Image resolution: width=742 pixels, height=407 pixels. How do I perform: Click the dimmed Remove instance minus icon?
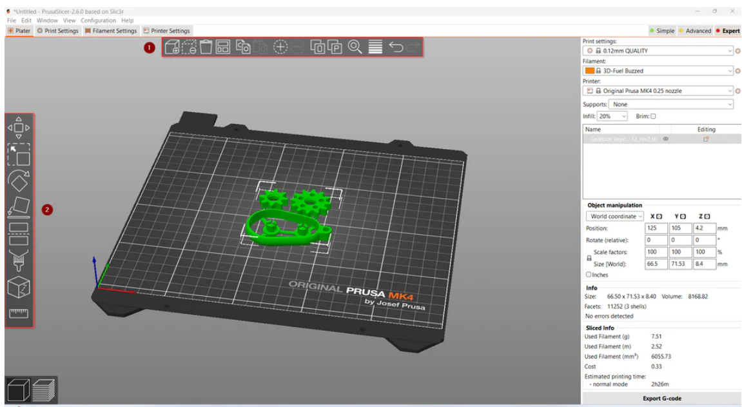(297, 47)
